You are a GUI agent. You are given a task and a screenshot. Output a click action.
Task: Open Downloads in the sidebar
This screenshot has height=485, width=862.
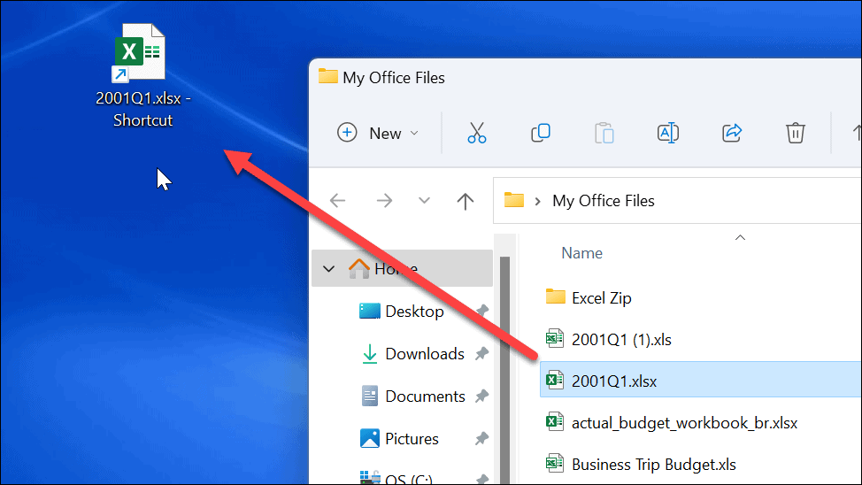[x=424, y=354]
